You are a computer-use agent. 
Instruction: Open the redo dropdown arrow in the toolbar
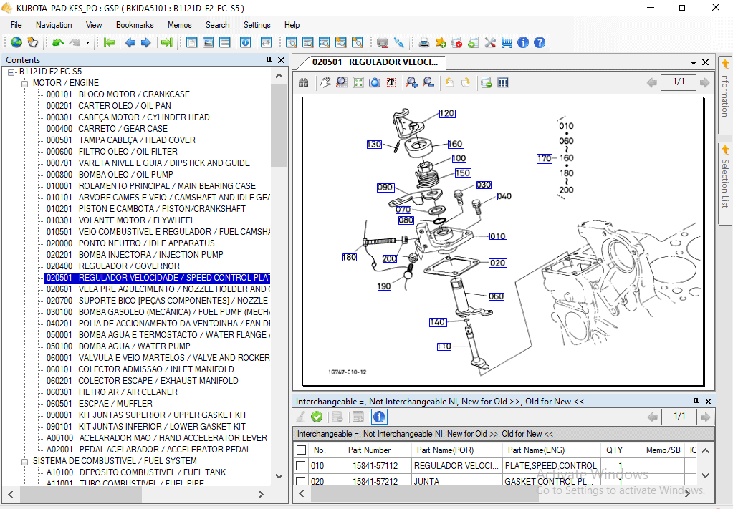click(x=87, y=42)
